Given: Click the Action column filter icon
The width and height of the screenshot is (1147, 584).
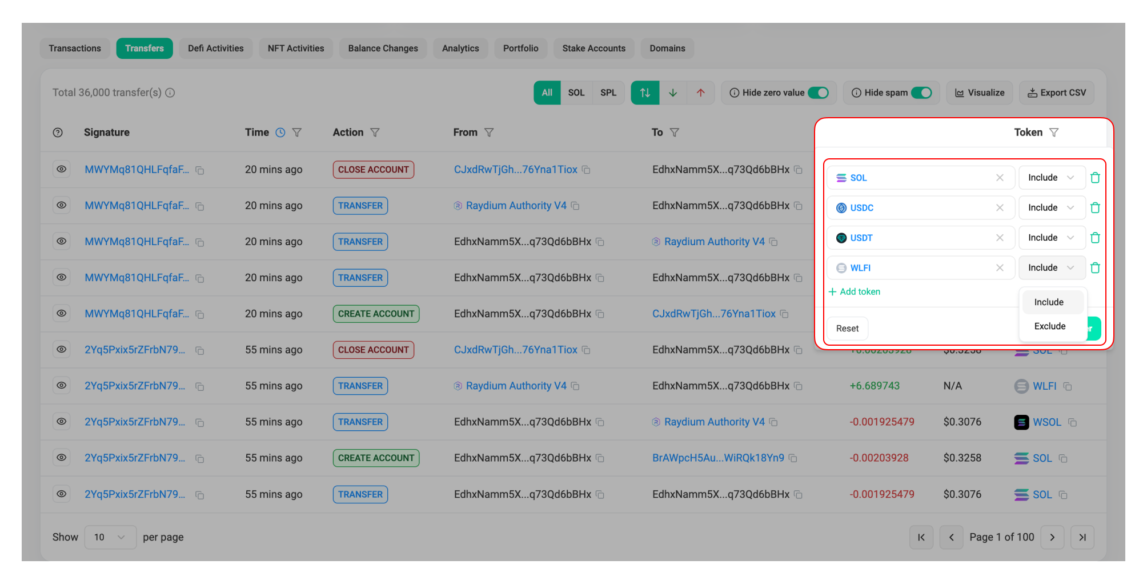Looking at the screenshot, I should pyautogui.click(x=375, y=133).
